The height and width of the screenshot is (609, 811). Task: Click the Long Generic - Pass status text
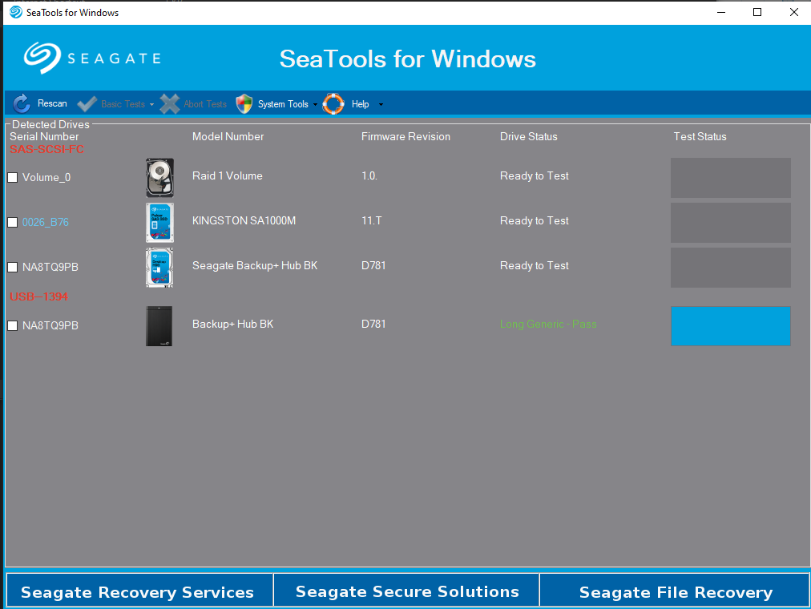pos(548,325)
